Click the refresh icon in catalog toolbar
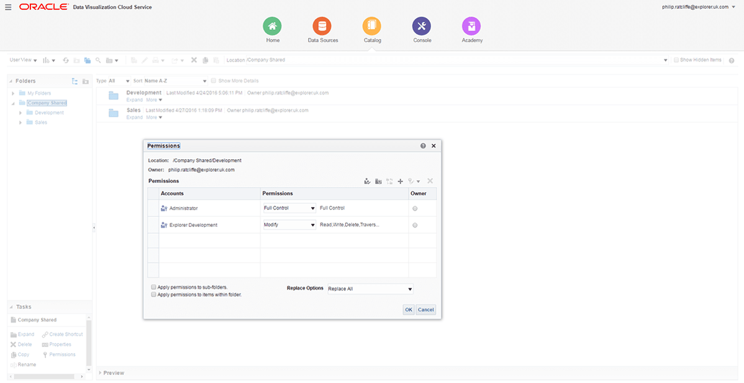This screenshot has width=744, height=383. [66, 60]
